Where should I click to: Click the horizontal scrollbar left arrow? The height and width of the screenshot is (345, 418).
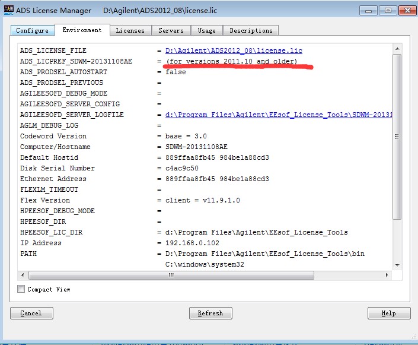(23, 275)
